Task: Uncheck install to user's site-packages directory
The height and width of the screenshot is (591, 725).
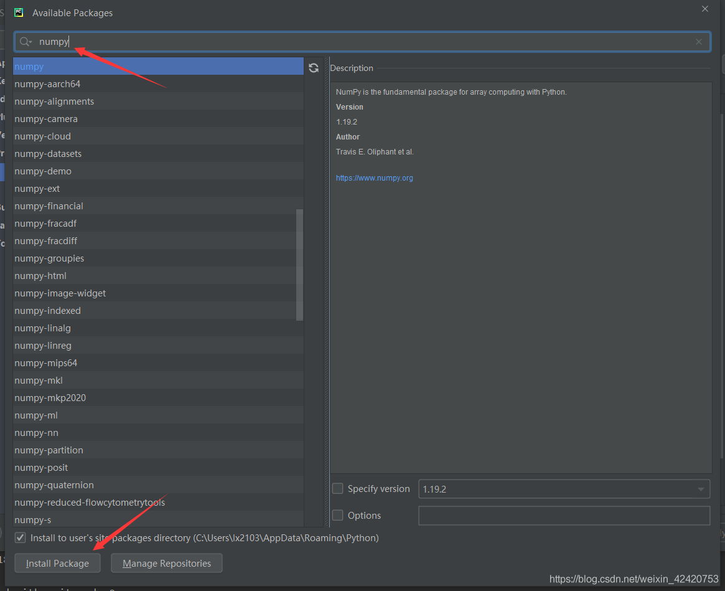Action: [x=20, y=537]
